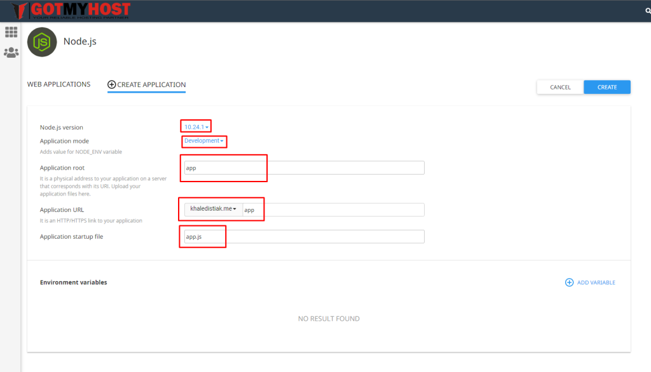
Task: Click the green Node.js hexagon logo
Action: 41,43
